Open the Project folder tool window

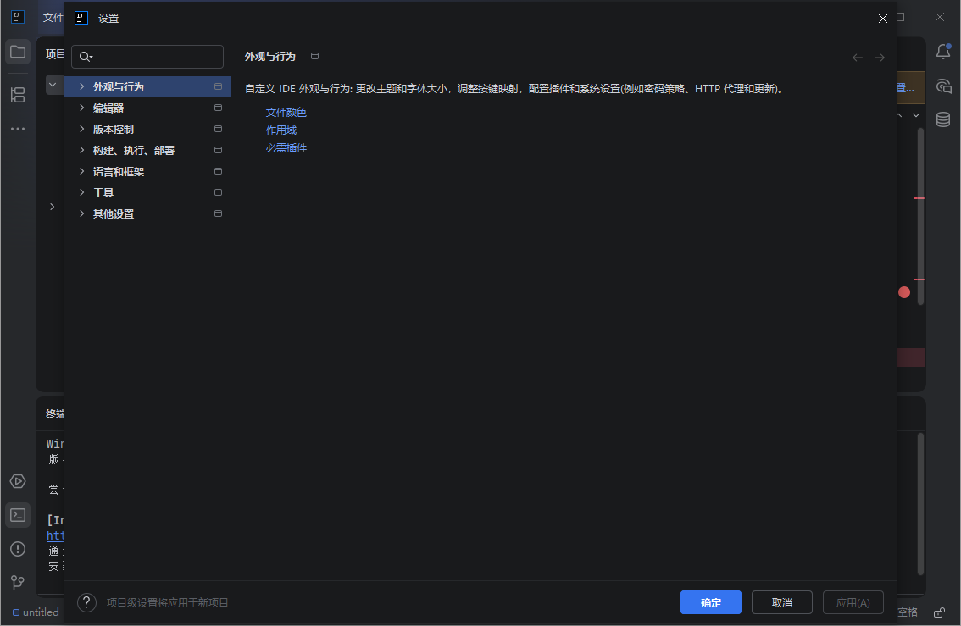(17, 51)
